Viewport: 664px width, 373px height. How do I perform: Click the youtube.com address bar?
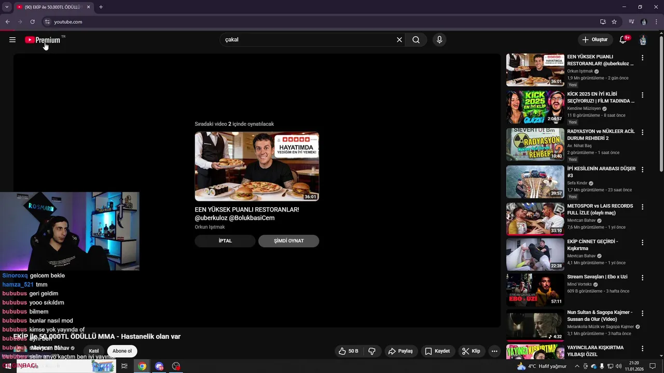point(322,22)
